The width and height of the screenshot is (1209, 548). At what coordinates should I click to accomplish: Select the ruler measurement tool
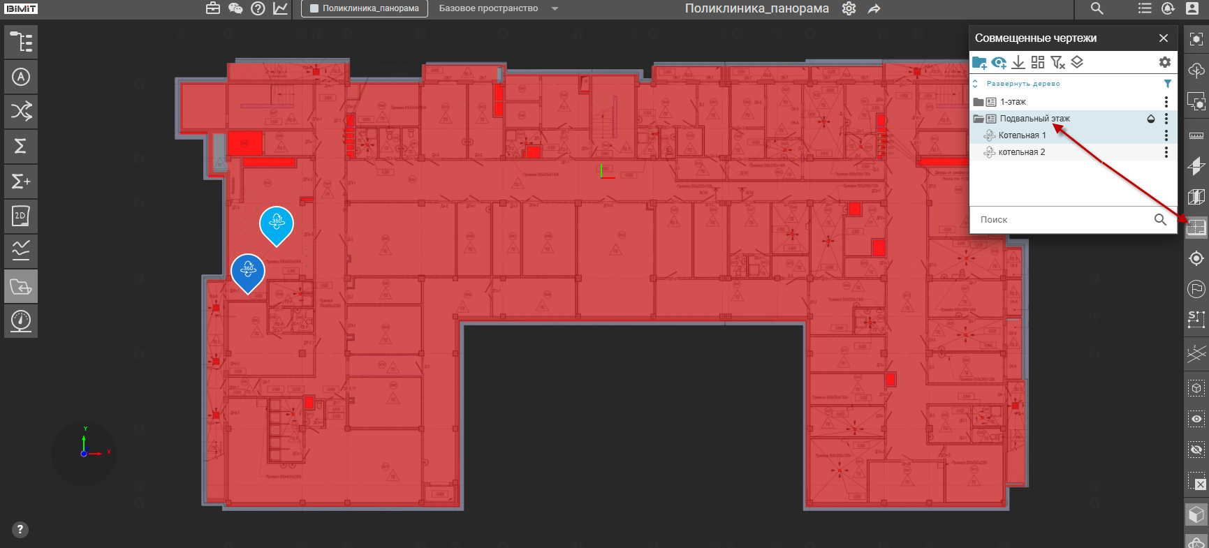(1196, 135)
